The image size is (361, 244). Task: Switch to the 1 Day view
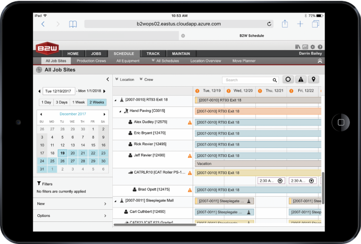(46, 102)
